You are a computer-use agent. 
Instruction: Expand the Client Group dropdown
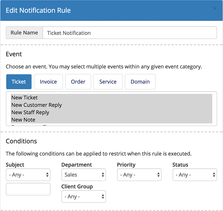click(84, 197)
